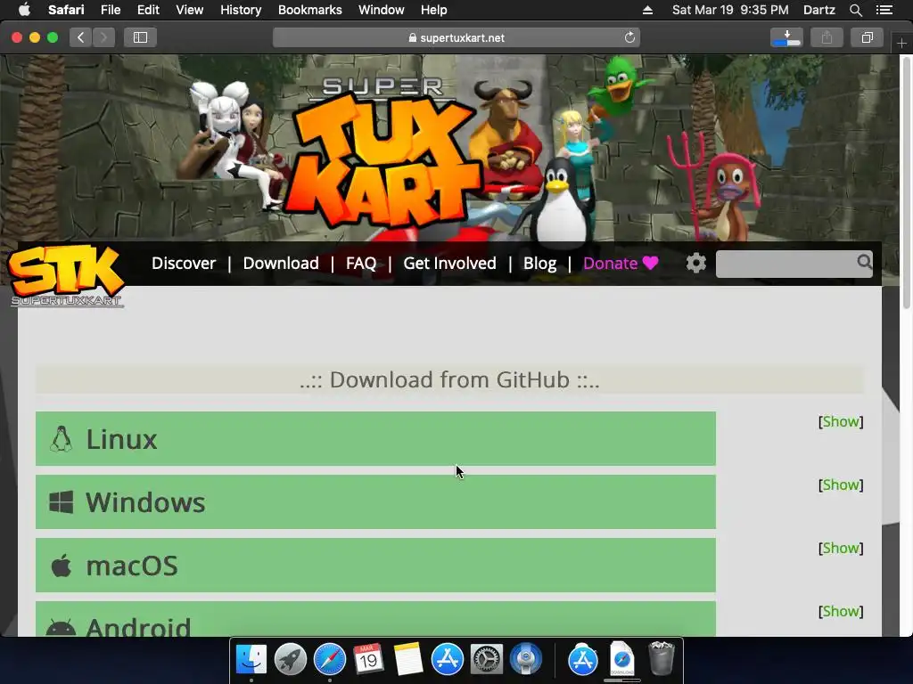Open the History menu
This screenshot has height=684, width=913.
241,10
